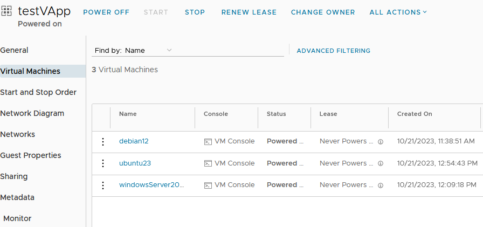Open the Network Diagram section
The width and height of the screenshot is (483, 227).
[x=32, y=113]
